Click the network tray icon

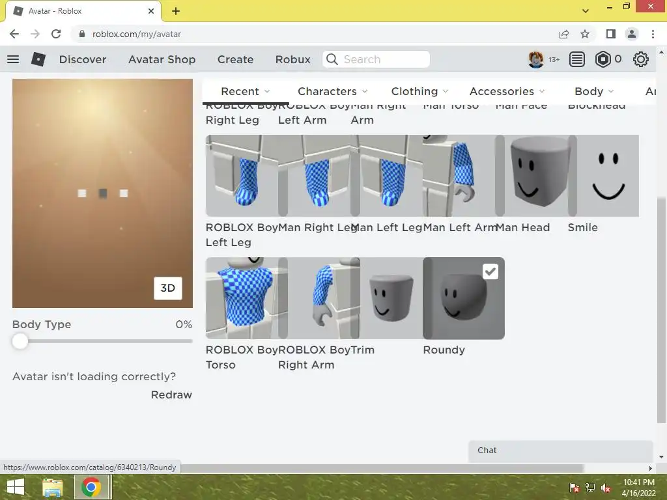(590, 488)
